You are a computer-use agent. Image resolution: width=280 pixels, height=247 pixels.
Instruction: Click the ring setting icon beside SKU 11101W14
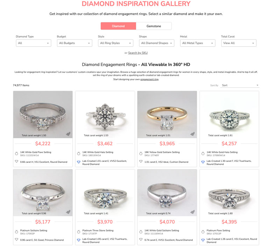16,152
